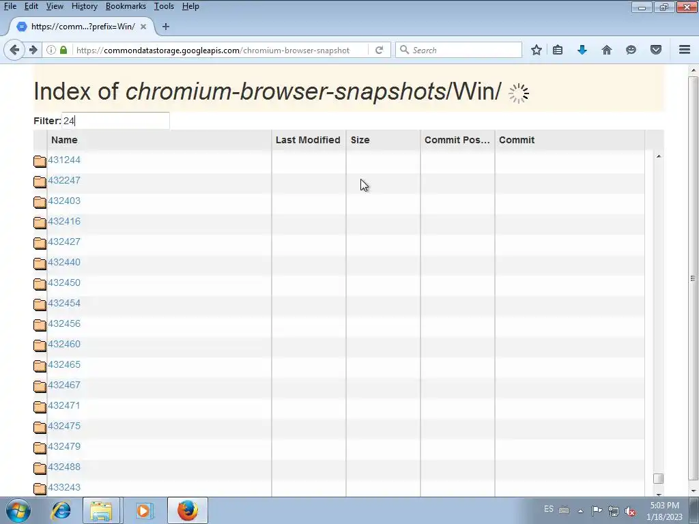Go to the Firefox Home page
Screen dimensions: 699x524
(607, 50)
